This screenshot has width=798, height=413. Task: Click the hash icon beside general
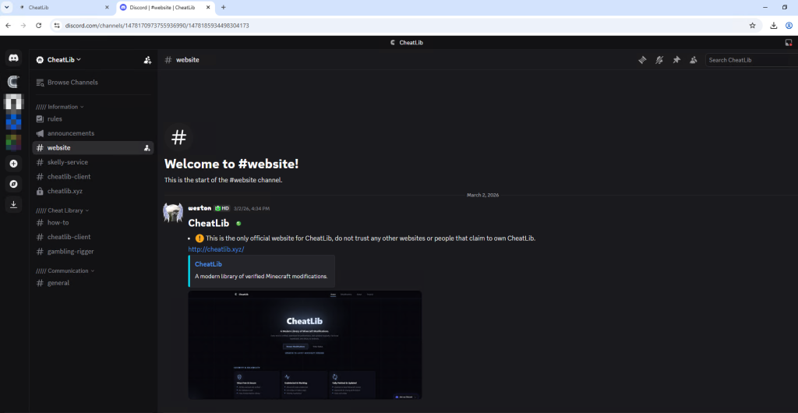pos(41,283)
